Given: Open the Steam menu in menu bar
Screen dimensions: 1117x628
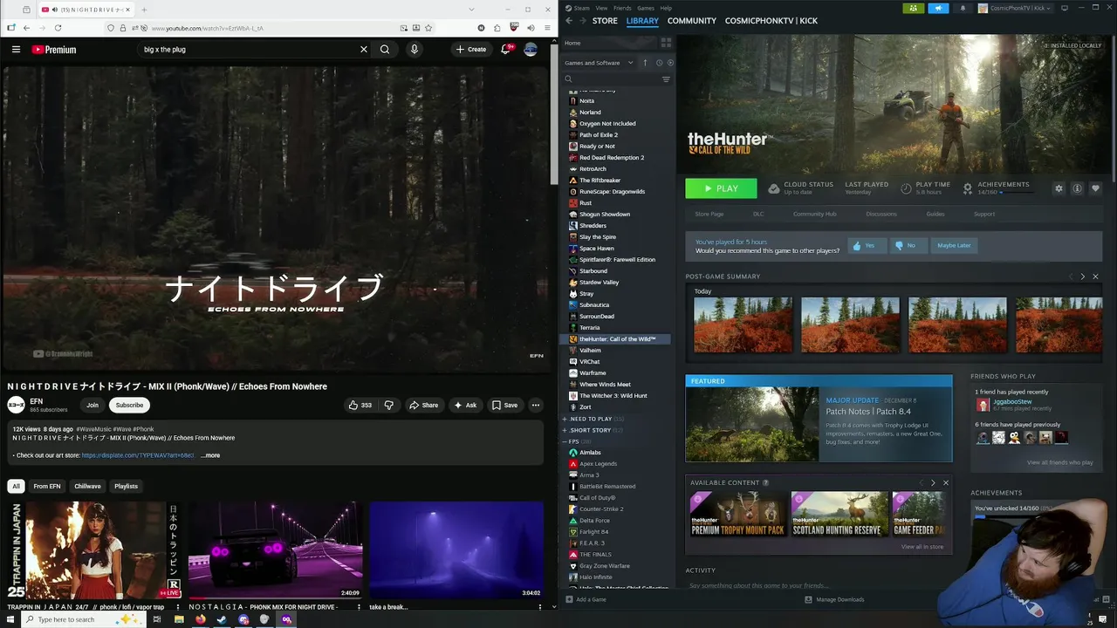Looking at the screenshot, I should coord(582,8).
